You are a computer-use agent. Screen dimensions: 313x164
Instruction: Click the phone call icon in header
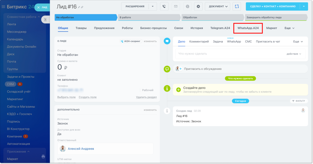(164, 6)
